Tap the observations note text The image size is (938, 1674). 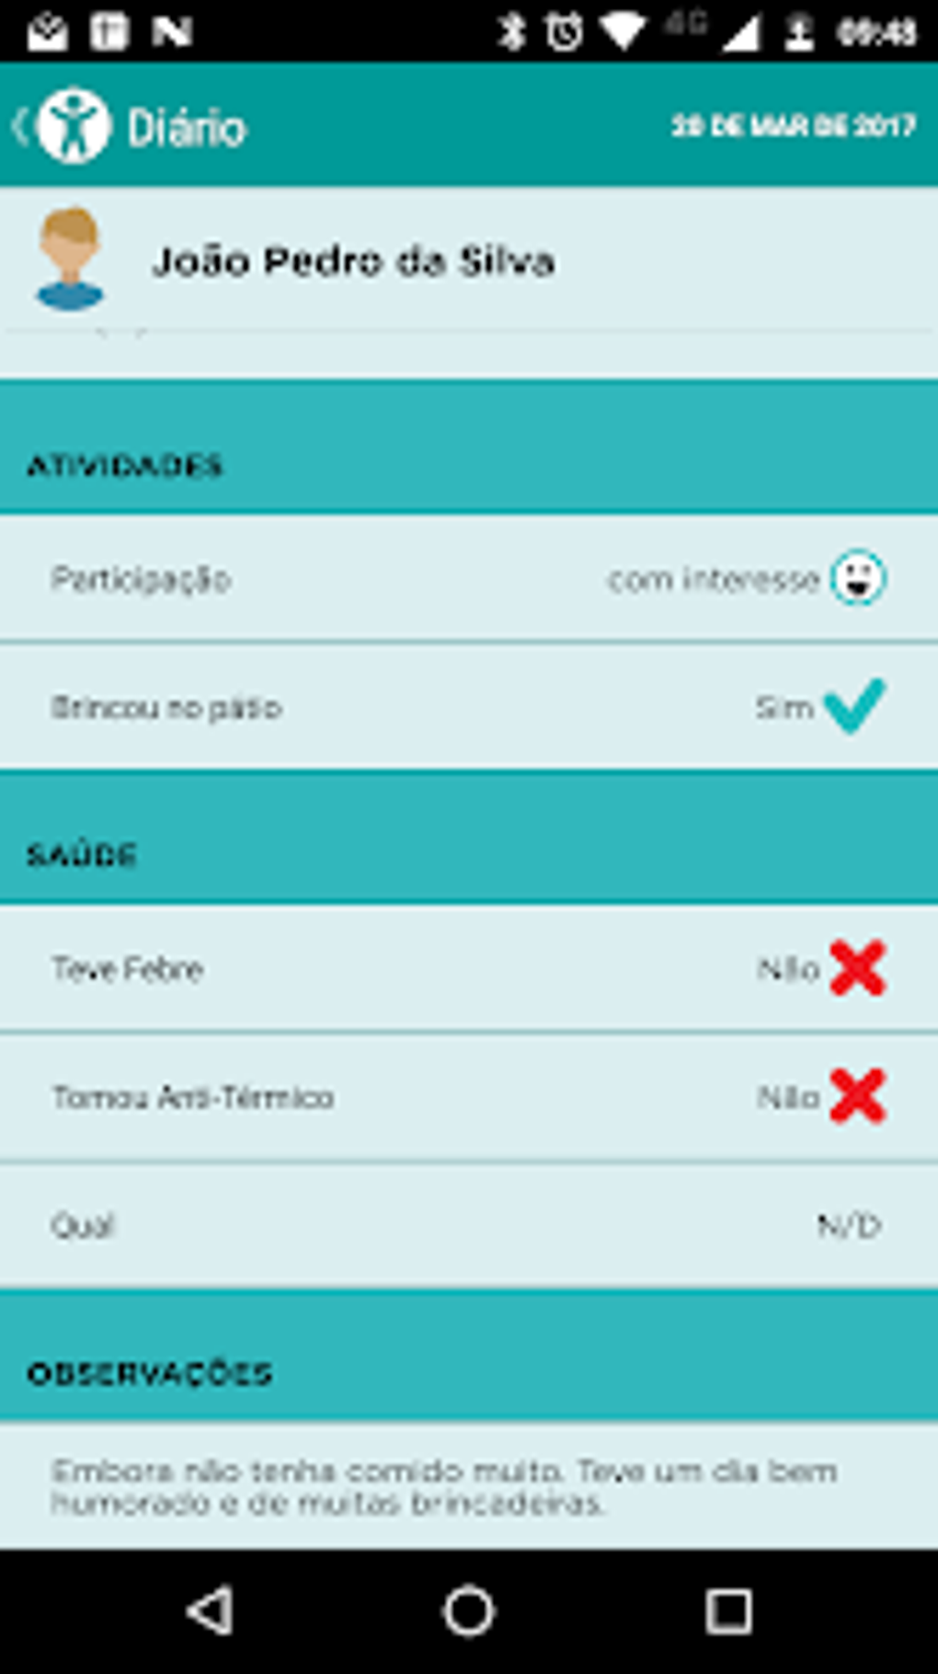443,1486
